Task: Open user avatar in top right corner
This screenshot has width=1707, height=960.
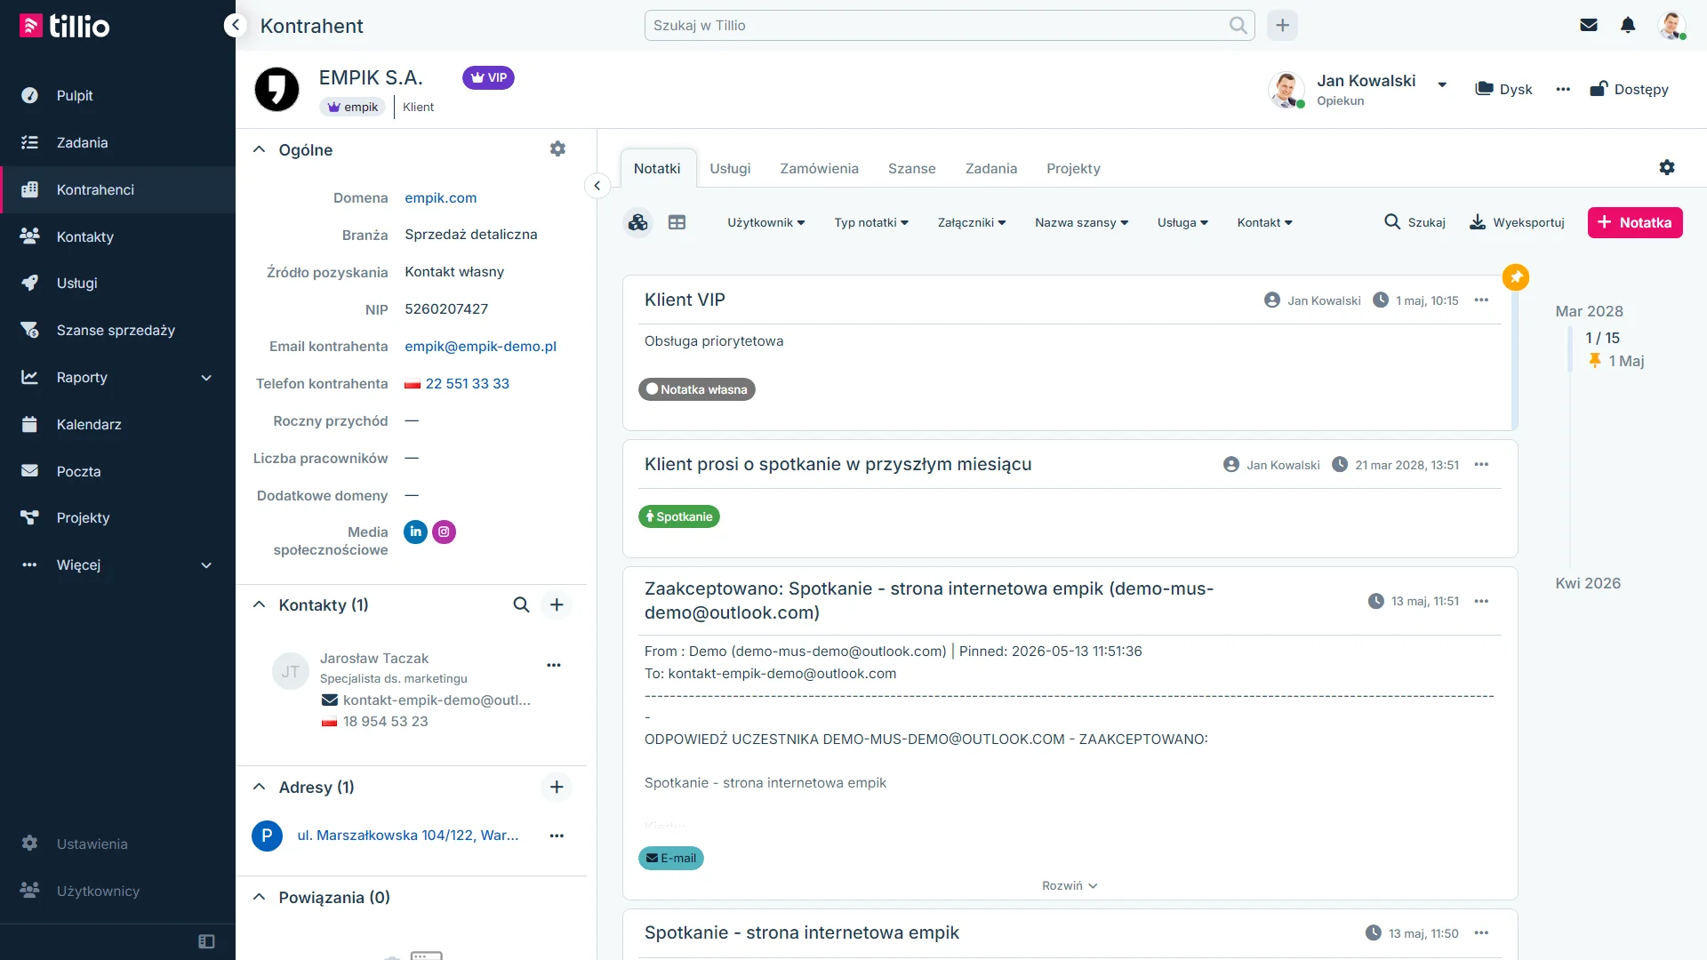Action: pos(1671,25)
